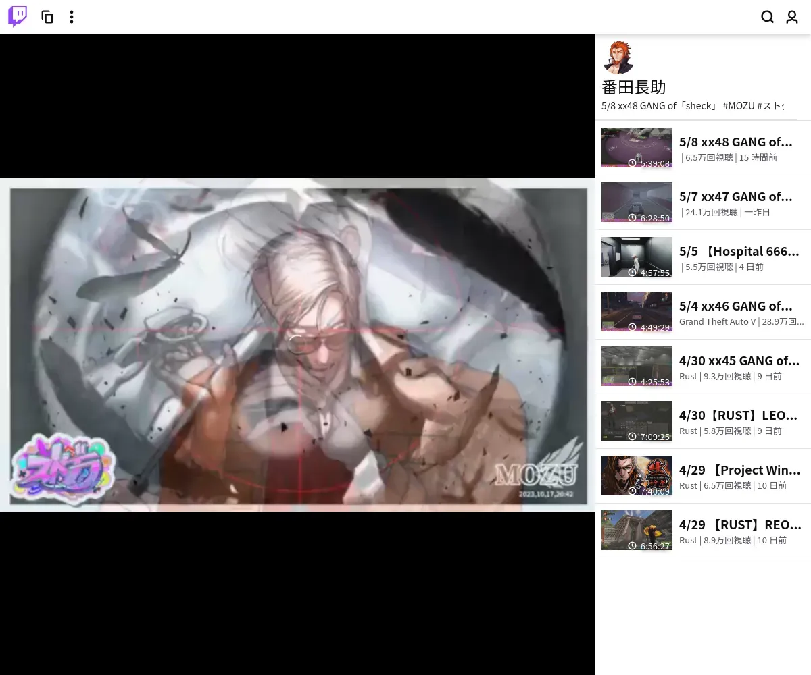
Task: Open thumbnail of 5/5 Hospital 666 video
Action: (x=637, y=257)
